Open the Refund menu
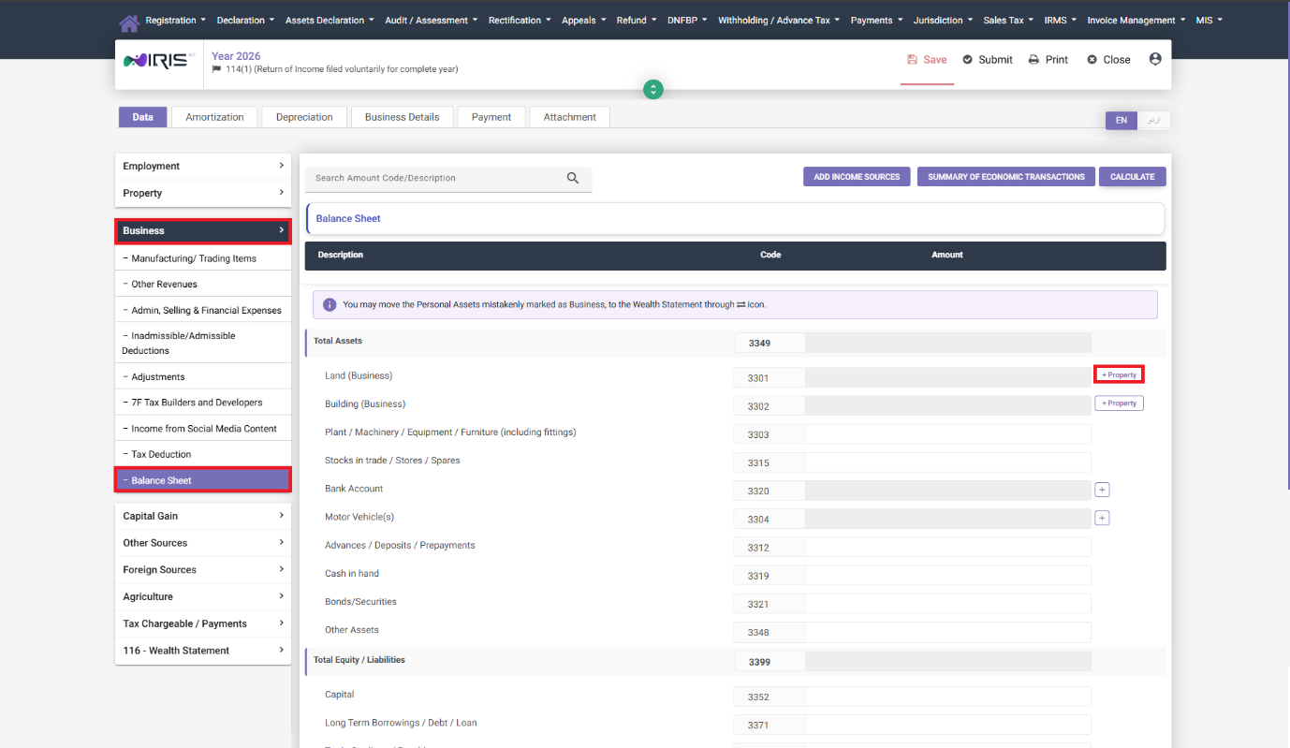Screen dimensions: 1290x748 637,20
